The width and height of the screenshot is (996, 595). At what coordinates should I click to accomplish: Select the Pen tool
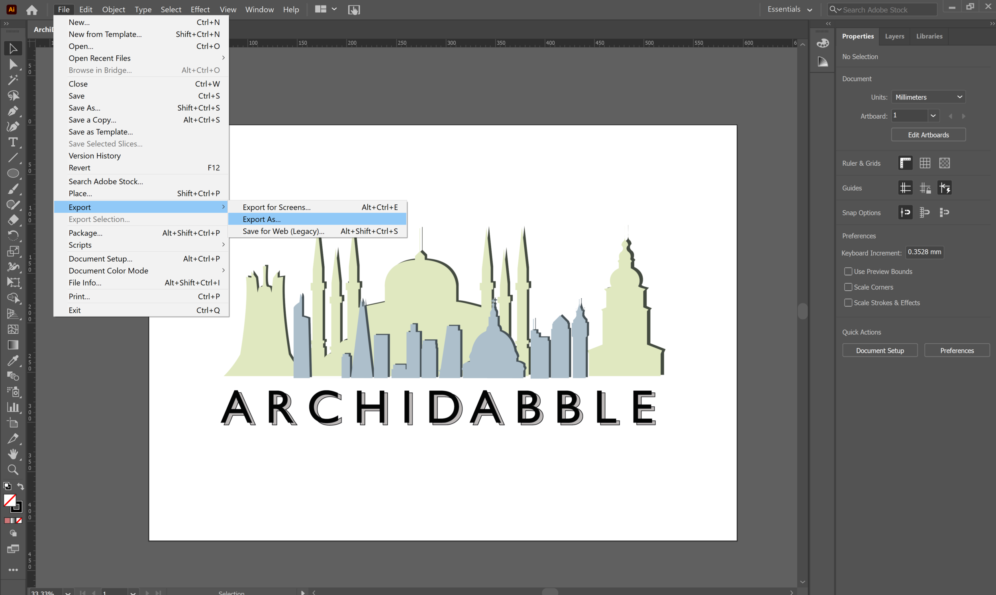point(13,111)
